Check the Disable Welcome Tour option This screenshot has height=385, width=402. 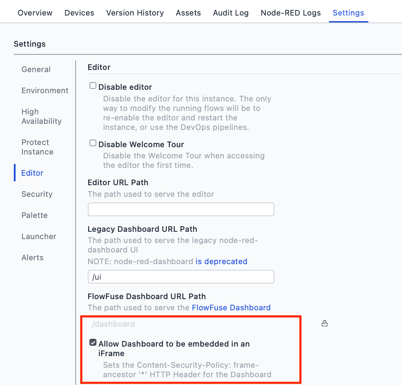tap(93, 142)
